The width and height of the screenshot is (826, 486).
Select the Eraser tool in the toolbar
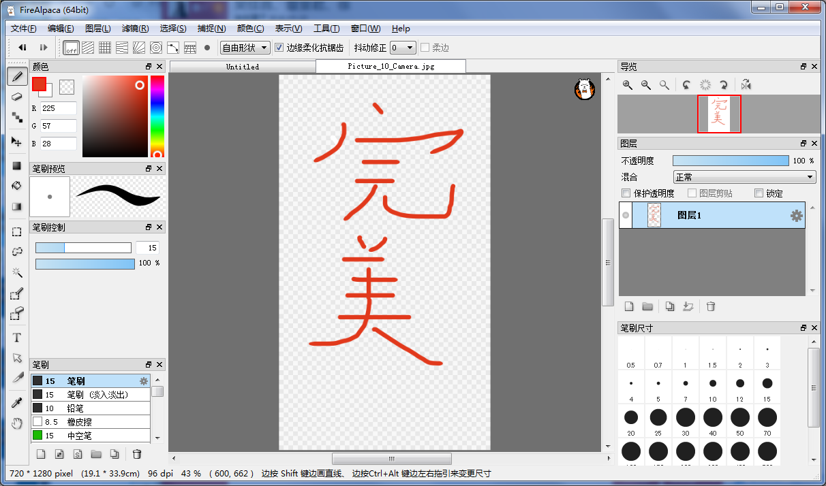pos(17,97)
